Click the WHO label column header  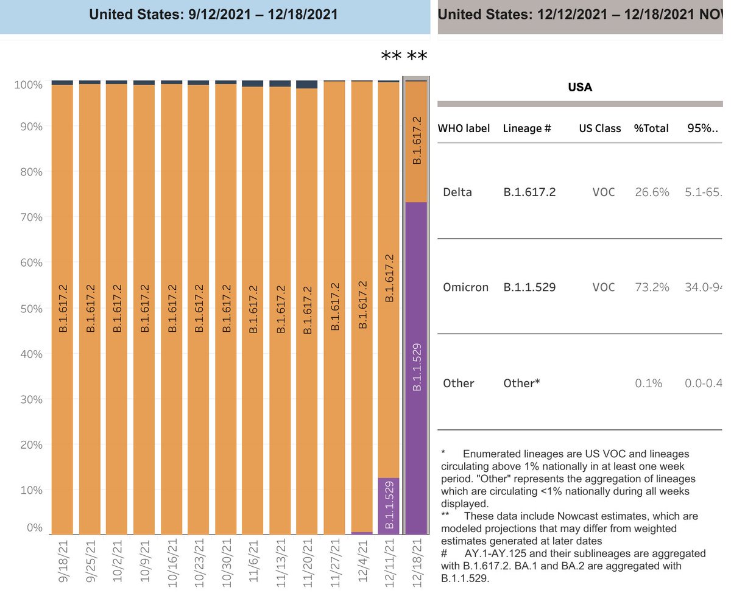point(464,128)
